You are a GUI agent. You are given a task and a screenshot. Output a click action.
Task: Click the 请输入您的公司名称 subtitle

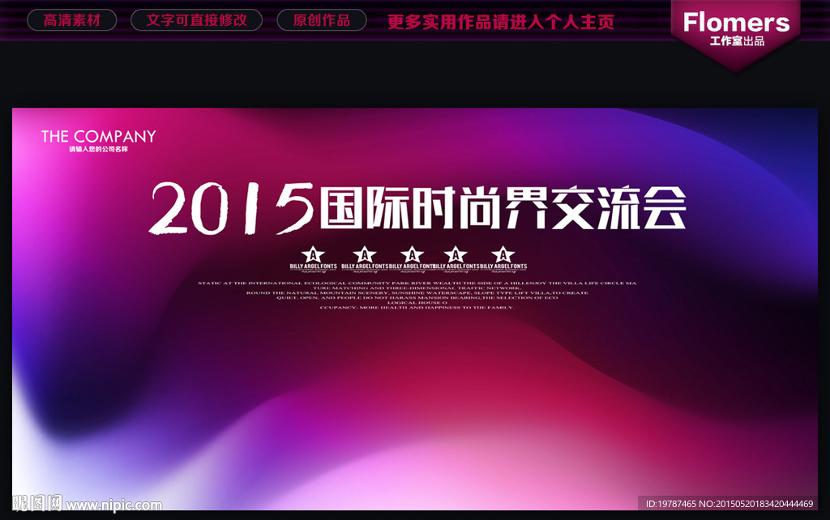[98, 150]
